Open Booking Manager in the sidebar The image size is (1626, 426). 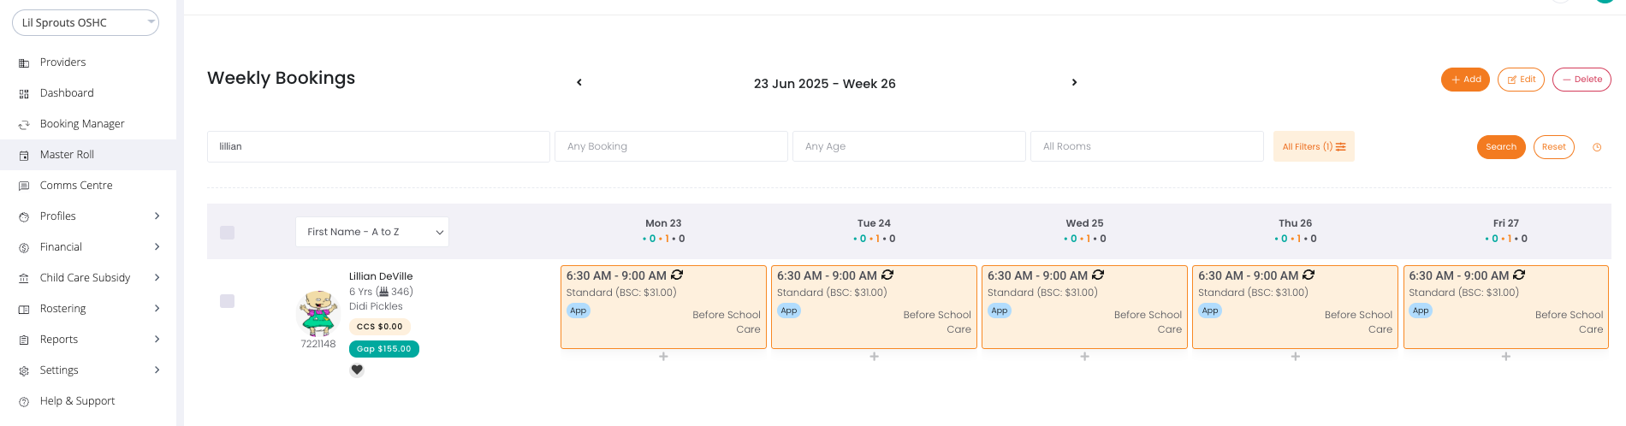click(x=88, y=124)
